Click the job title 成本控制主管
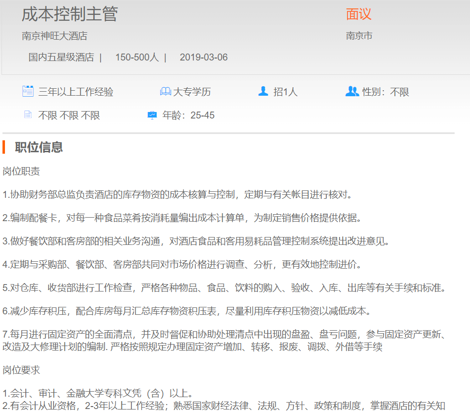This screenshot has height=412, width=470. click(69, 14)
